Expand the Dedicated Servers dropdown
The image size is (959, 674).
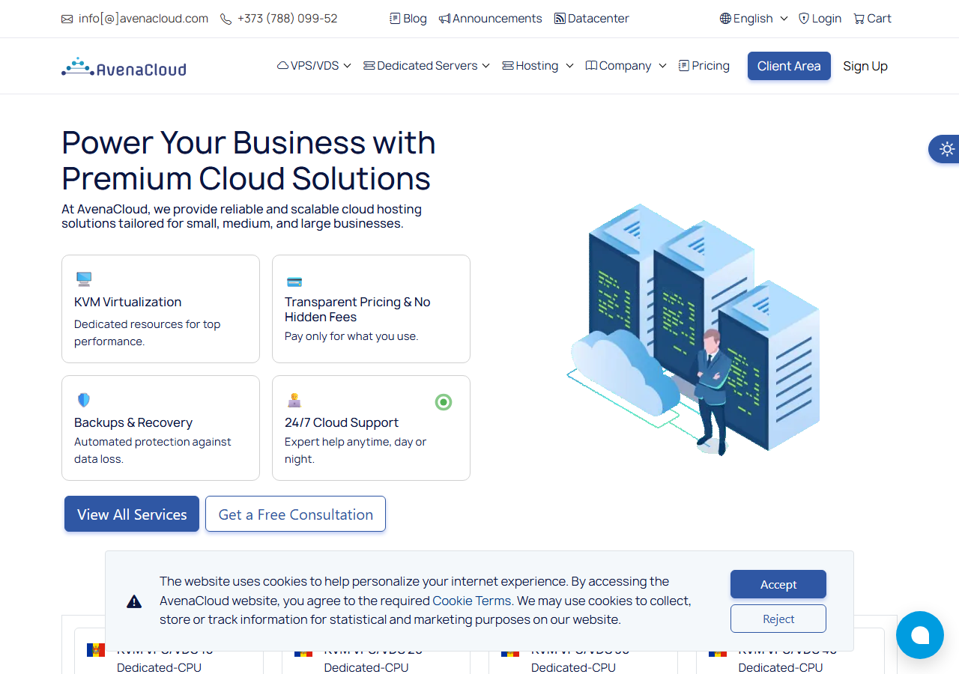point(426,66)
